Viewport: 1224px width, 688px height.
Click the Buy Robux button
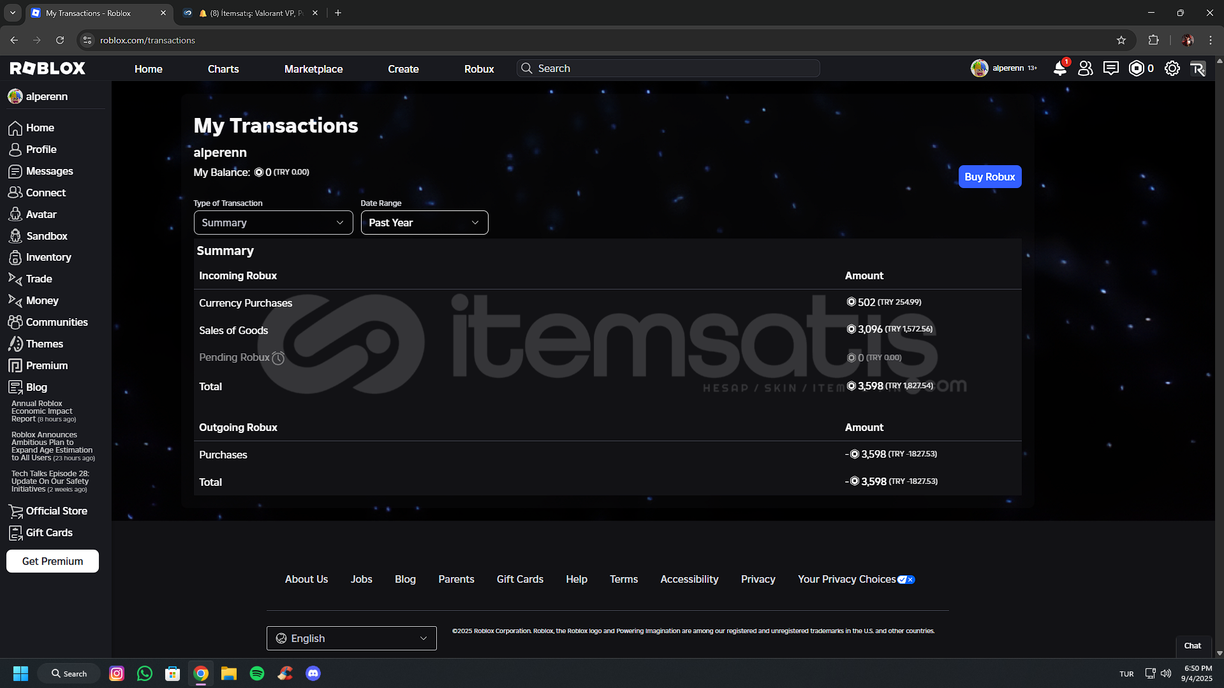pos(989,177)
